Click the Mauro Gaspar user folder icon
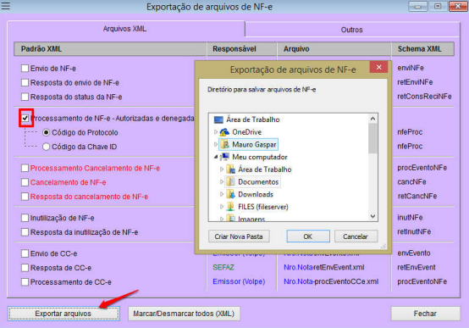The image size is (469, 328). (x=225, y=144)
